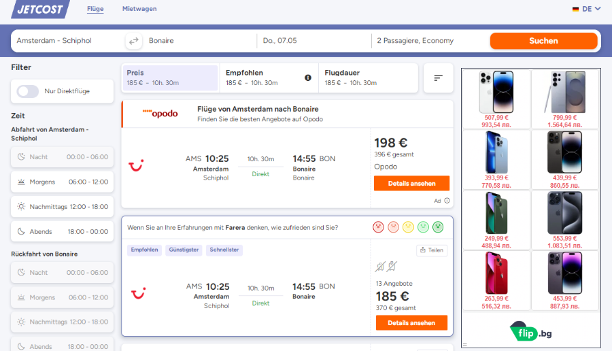Select return Nachmittags 12:00 - 18:00 filter
The width and height of the screenshot is (612, 351).
point(62,322)
